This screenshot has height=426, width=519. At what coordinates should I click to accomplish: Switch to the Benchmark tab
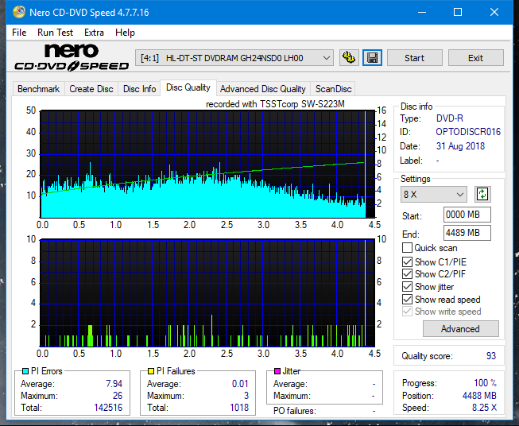pyautogui.click(x=39, y=89)
